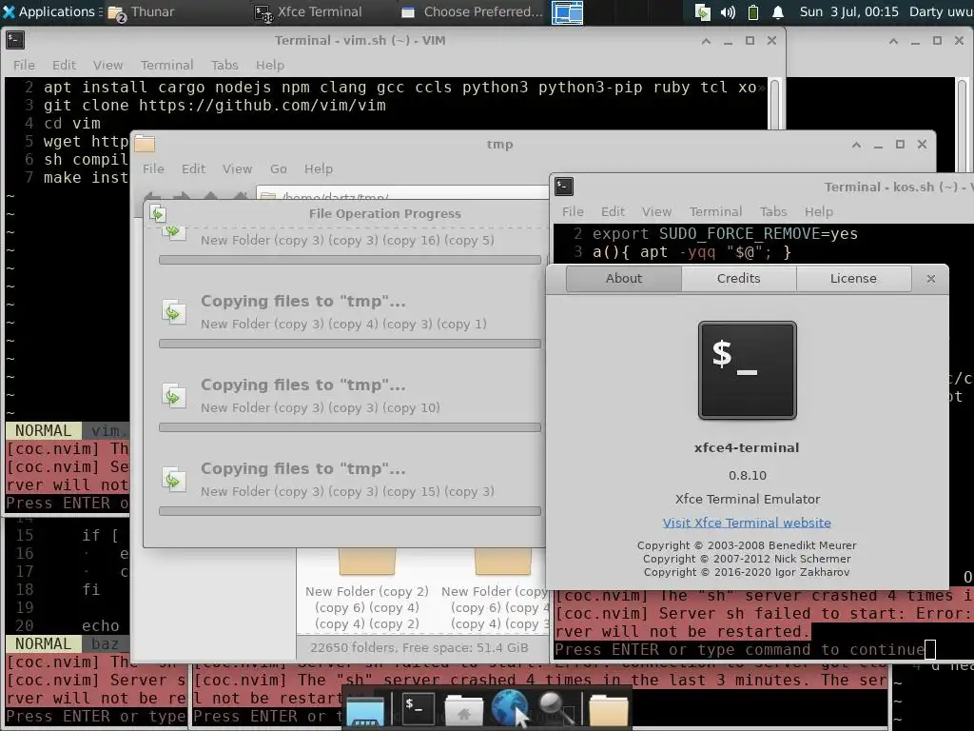
Task: Click the show desktop icon in the dock
Action: [365, 710]
